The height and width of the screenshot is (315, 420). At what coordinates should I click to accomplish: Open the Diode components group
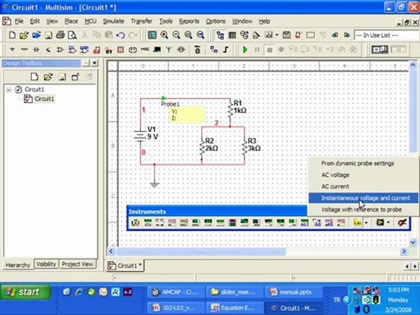36,49
